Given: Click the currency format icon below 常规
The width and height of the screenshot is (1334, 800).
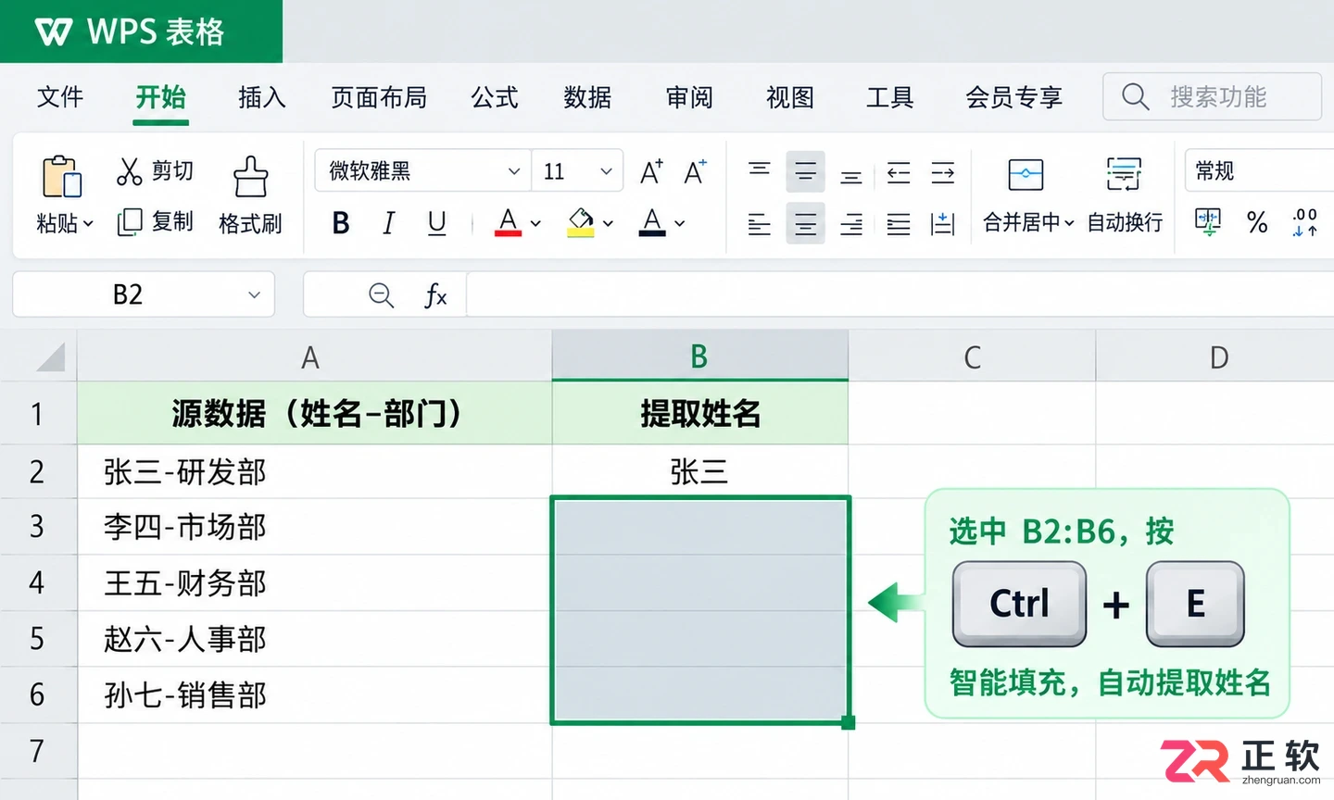Looking at the screenshot, I should tap(1208, 222).
